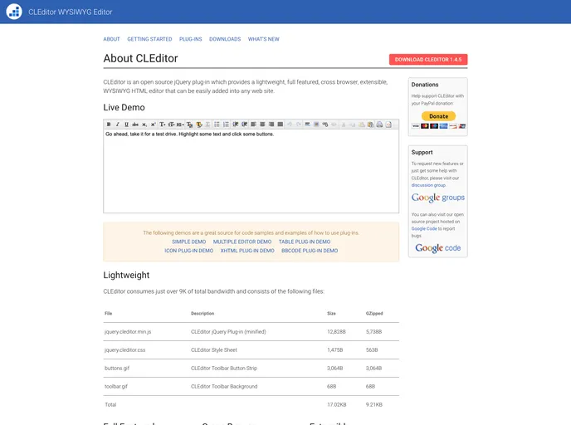Open the What's New page

(264, 39)
